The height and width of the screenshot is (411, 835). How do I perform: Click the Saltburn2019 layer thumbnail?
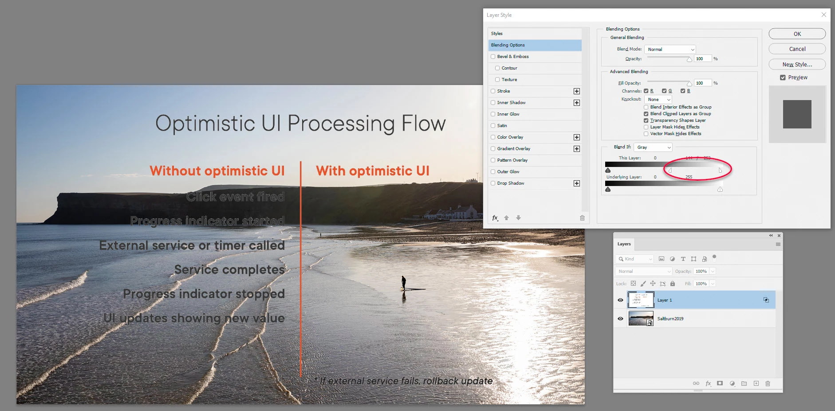coord(641,318)
